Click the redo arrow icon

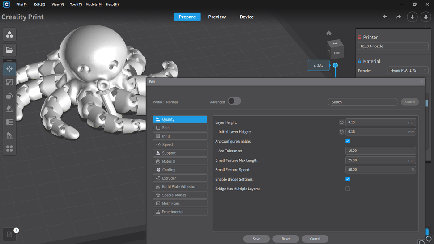[398, 17]
